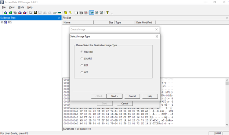Click the Add Evidence Item toolbar icon
This screenshot has width=229, height=135.
[x=6, y=13]
